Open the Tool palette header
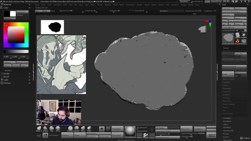Image resolution: width=251 pixels, height=141 pixels. tap(224, 5)
